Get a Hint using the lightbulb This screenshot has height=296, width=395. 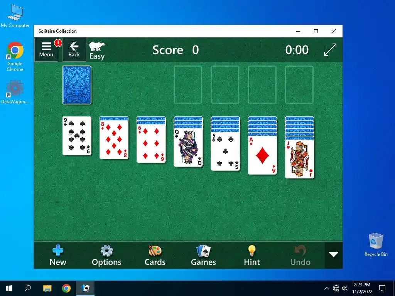tap(252, 255)
